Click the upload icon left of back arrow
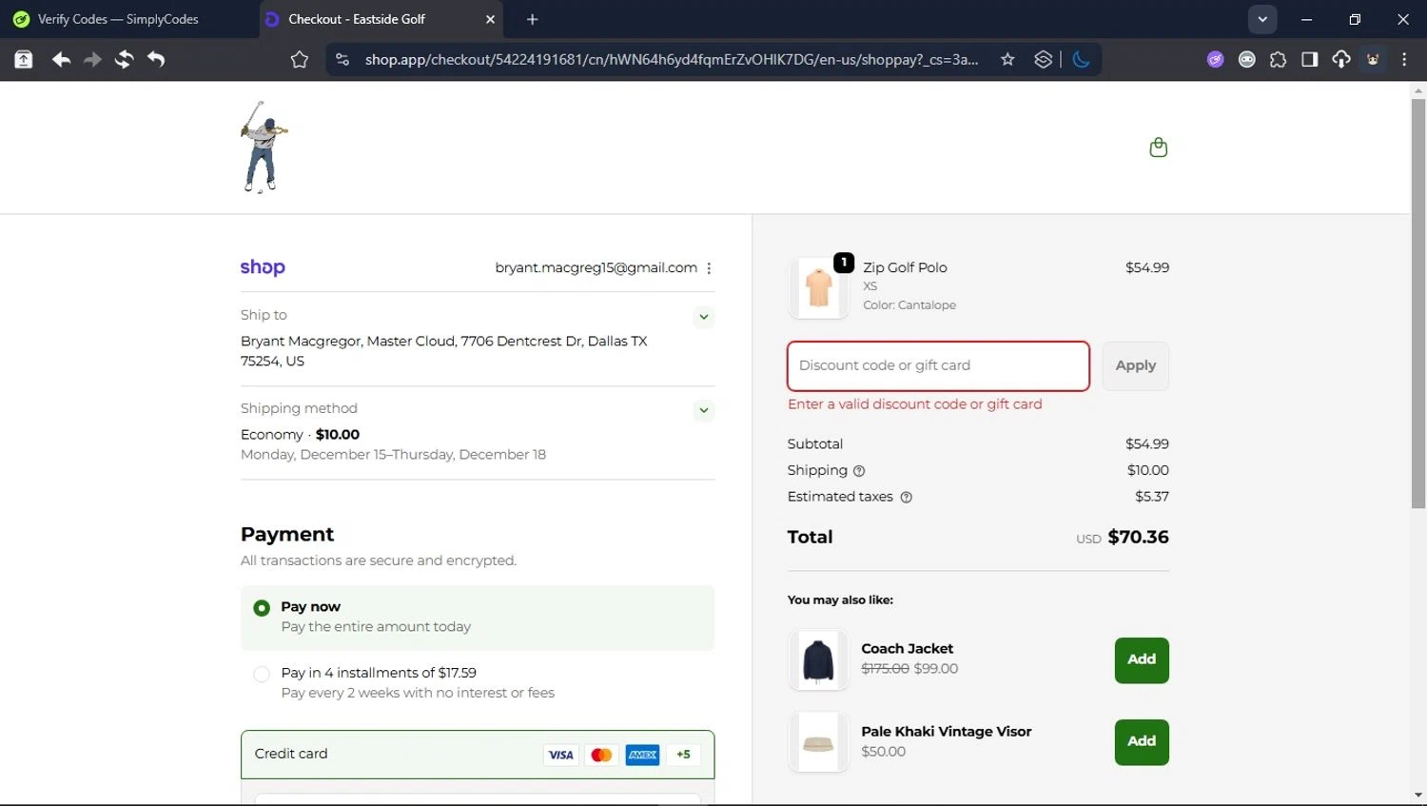 point(24,59)
